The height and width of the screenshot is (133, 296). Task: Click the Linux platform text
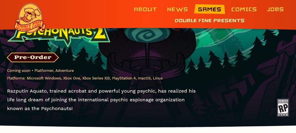pyautogui.click(x=158, y=78)
